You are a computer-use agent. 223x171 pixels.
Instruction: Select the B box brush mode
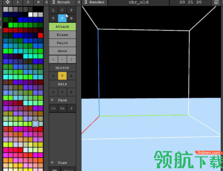pos(71,18)
